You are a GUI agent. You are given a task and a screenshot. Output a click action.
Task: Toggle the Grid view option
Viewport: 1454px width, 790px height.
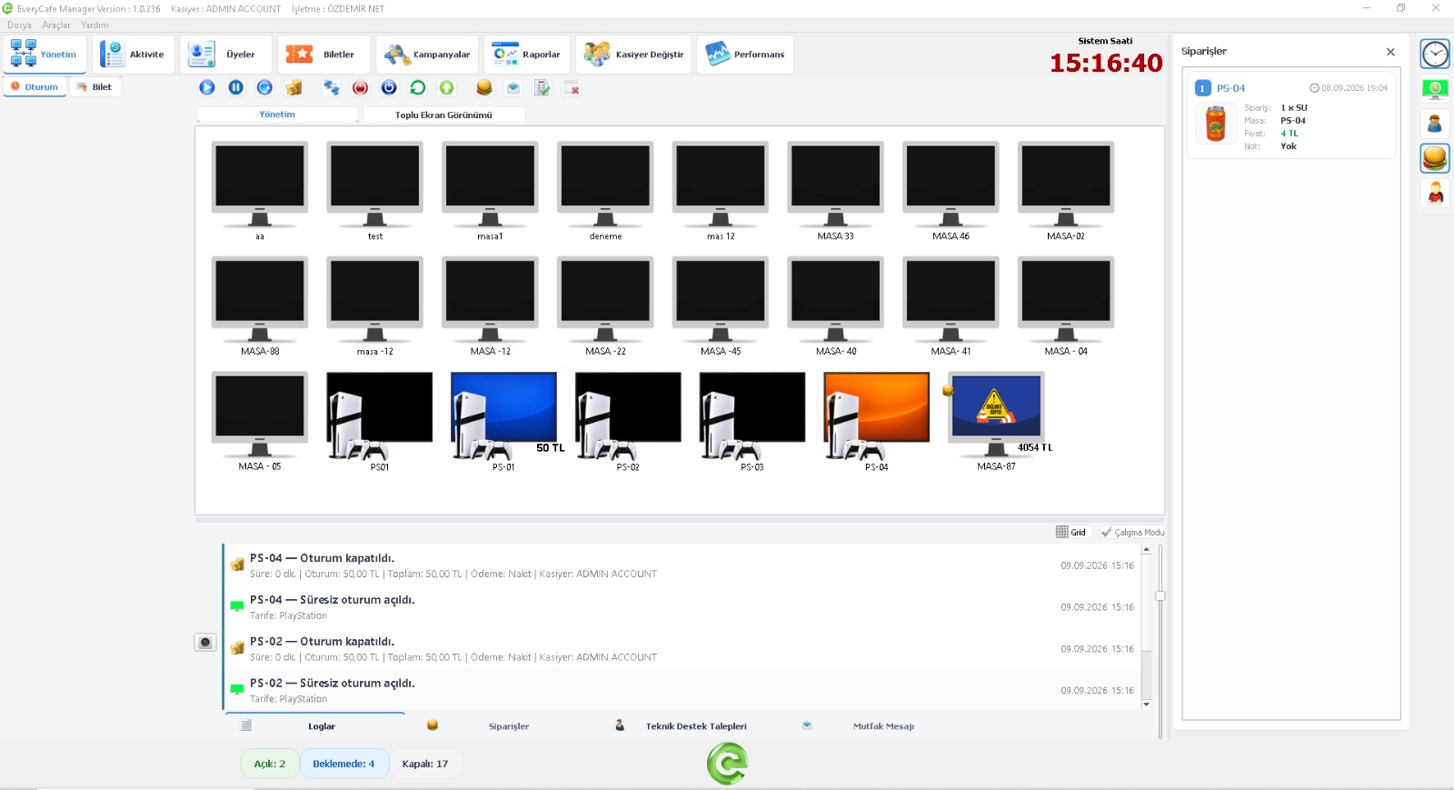pyautogui.click(x=1071, y=532)
